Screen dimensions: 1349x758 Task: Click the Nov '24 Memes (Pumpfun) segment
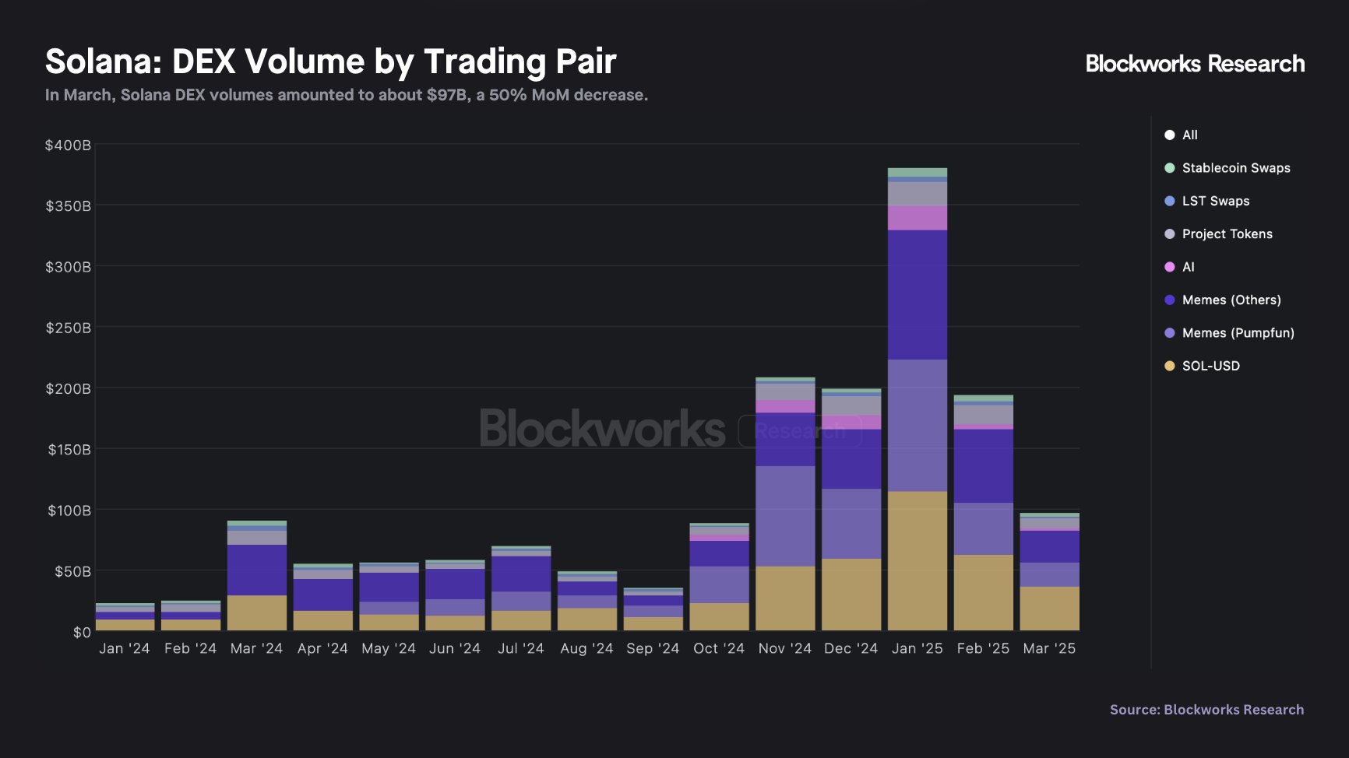[785, 515]
